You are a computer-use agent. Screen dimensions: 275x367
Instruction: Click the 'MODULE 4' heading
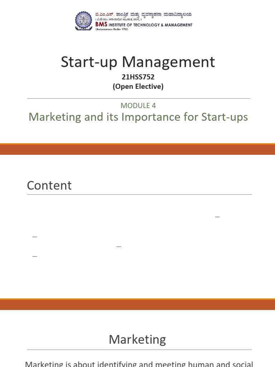(138, 105)
